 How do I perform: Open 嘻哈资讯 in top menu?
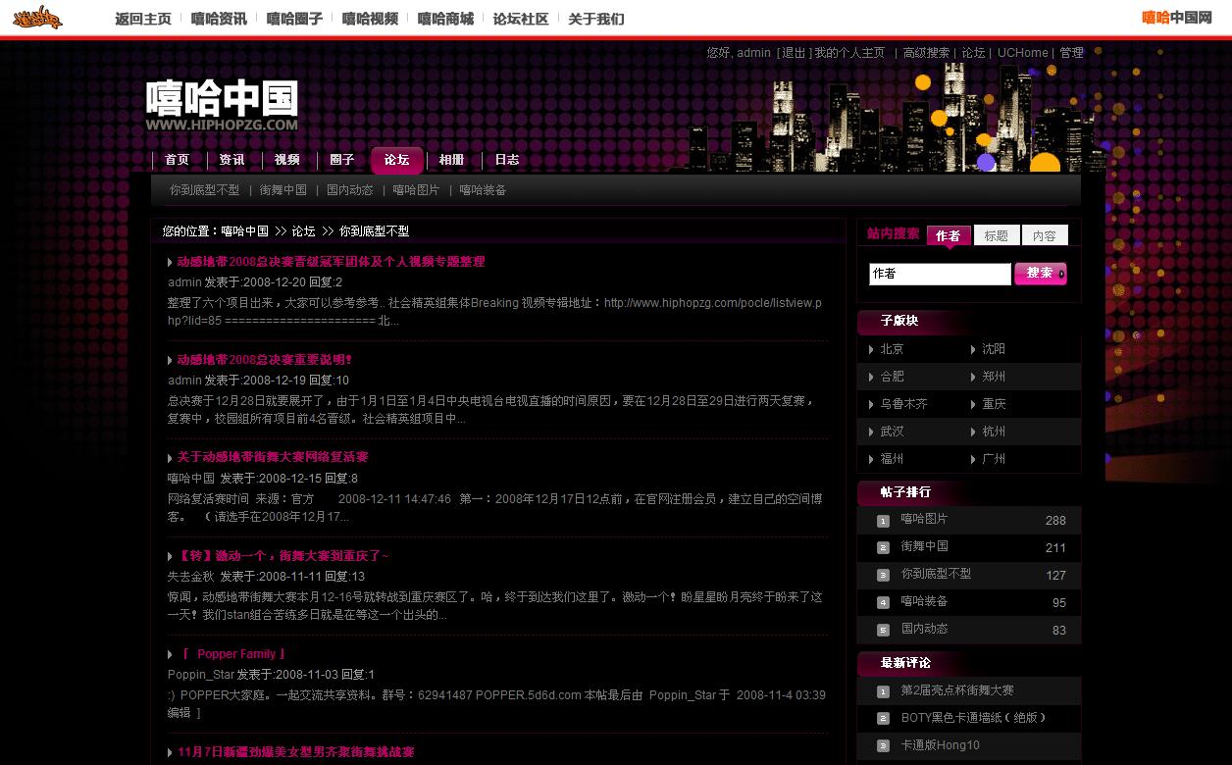click(219, 19)
